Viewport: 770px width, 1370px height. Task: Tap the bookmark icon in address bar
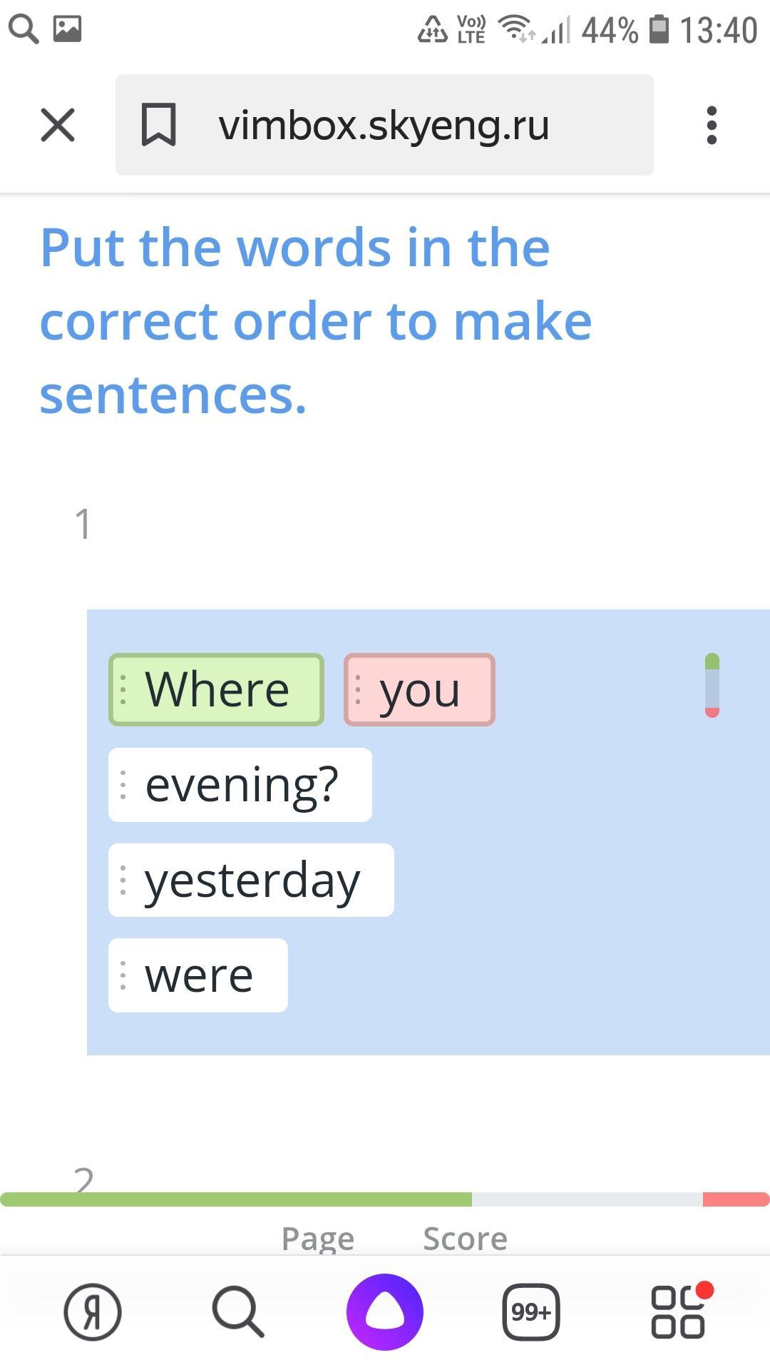click(158, 126)
